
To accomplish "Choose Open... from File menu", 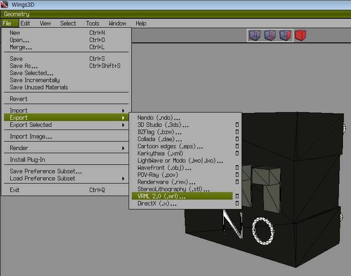I will coord(66,40).
